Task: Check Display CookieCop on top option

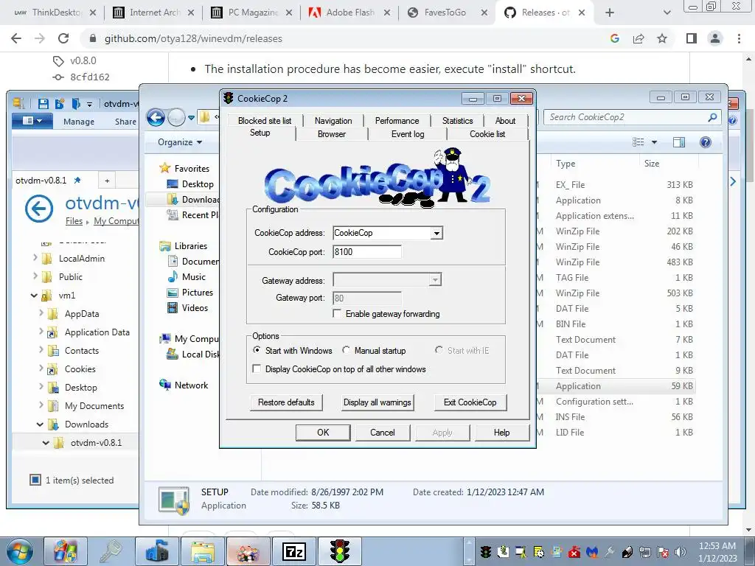Action: click(x=257, y=368)
